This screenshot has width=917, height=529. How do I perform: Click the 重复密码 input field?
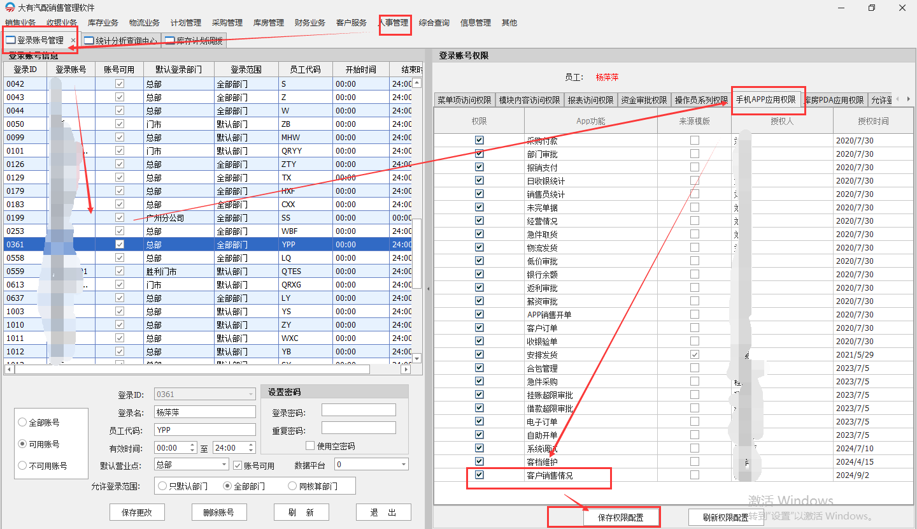tap(359, 428)
